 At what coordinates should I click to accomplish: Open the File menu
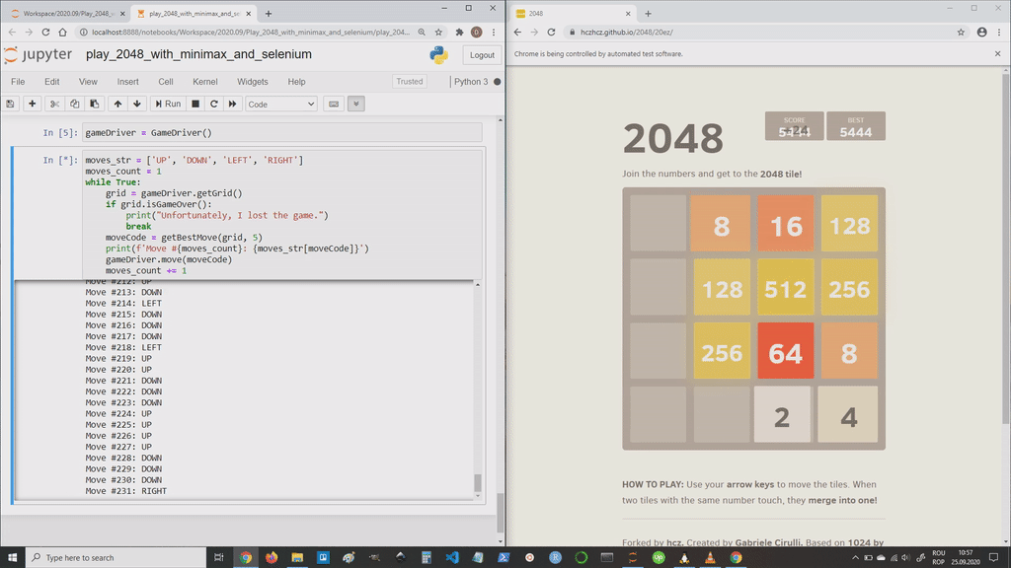pos(18,82)
